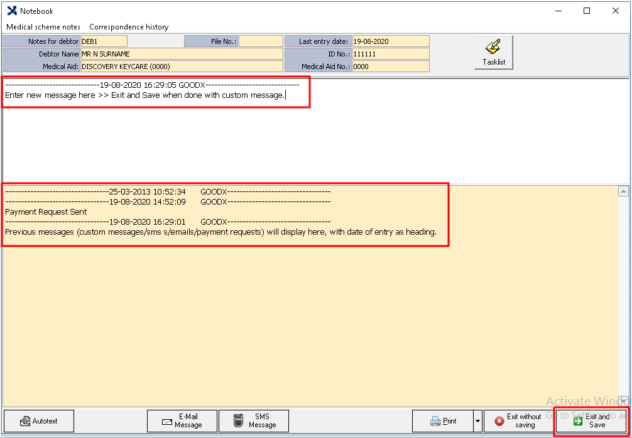This screenshot has height=438, width=632.
Task: Click the history scrollbar up arrow
Action: (x=623, y=191)
